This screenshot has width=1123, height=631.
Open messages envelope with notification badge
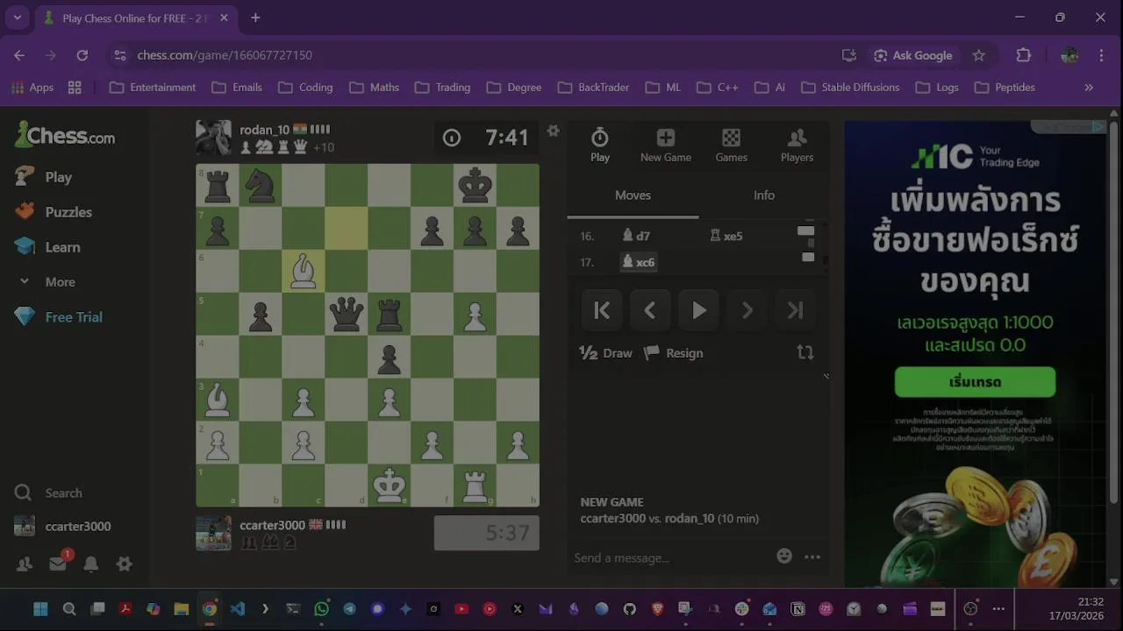[58, 564]
